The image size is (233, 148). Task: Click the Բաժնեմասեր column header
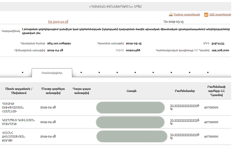[185, 91]
